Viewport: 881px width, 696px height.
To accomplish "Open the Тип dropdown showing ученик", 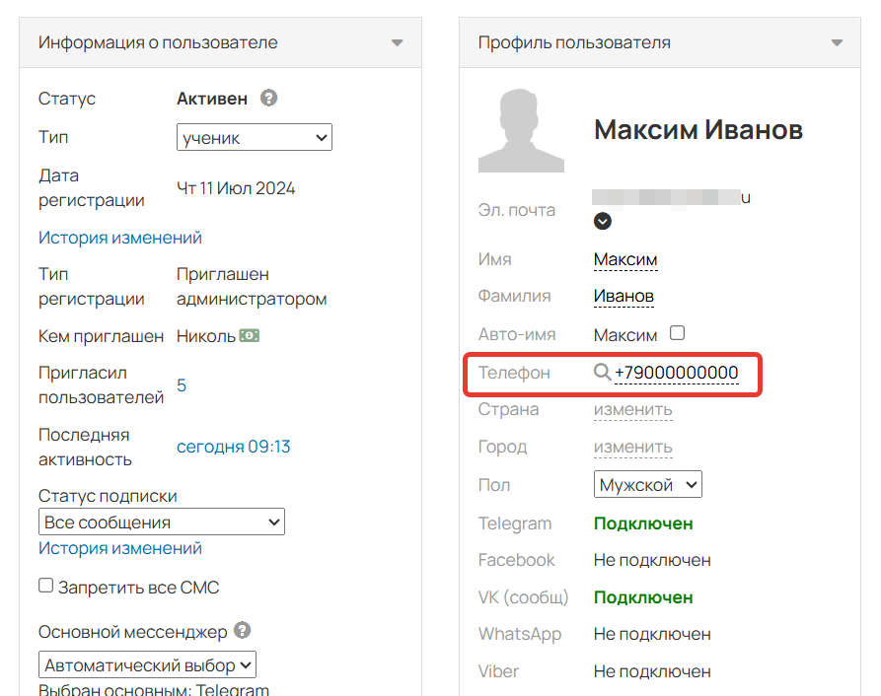I will [x=254, y=137].
